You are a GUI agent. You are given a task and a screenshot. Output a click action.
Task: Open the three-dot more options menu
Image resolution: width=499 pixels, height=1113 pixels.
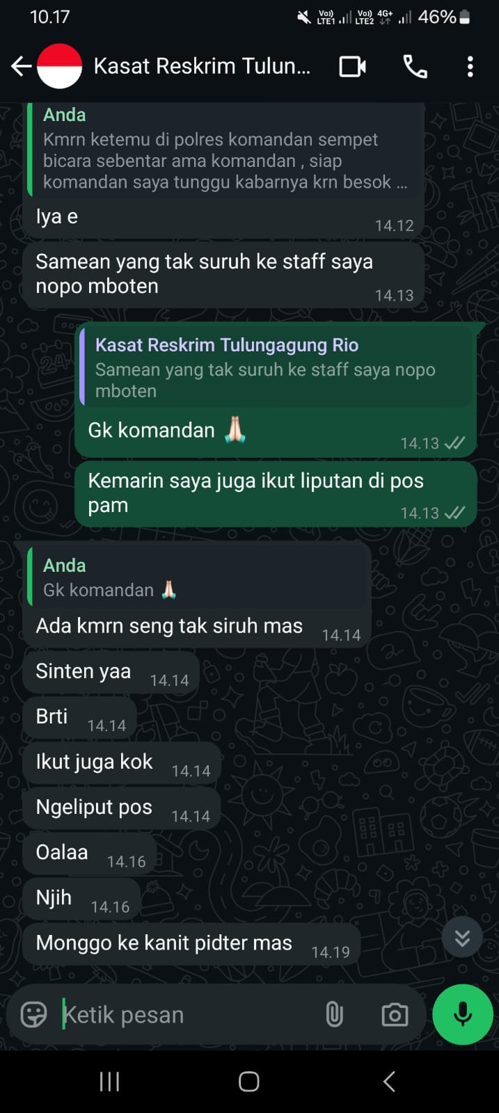coord(470,67)
